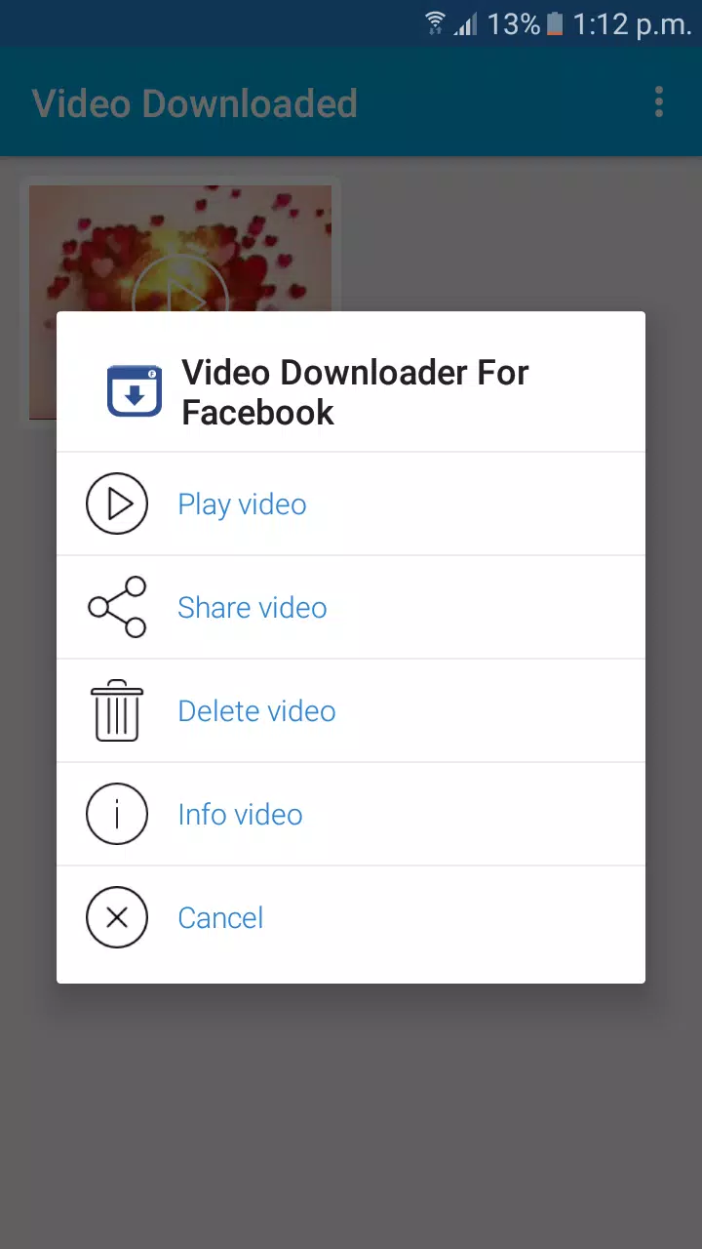Tap the trash can icon
Image resolution: width=702 pixels, height=1249 pixels.
click(x=117, y=710)
